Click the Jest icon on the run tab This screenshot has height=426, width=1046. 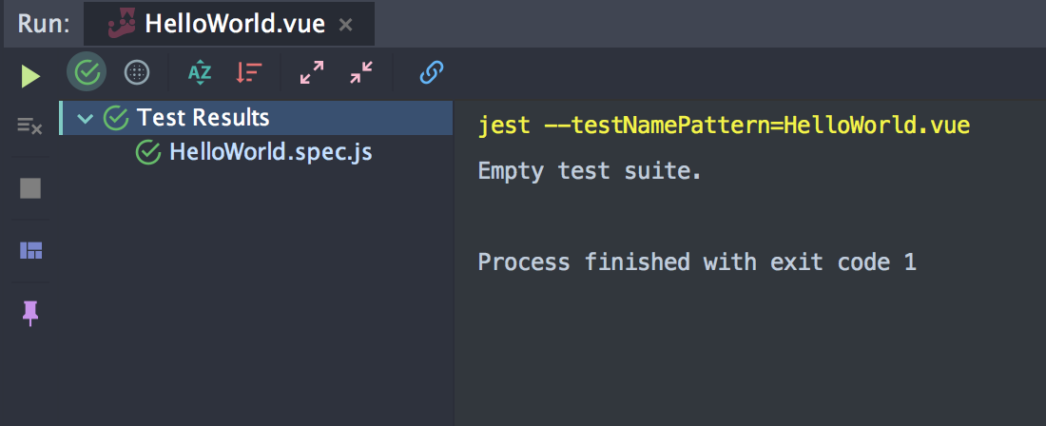pos(121,23)
